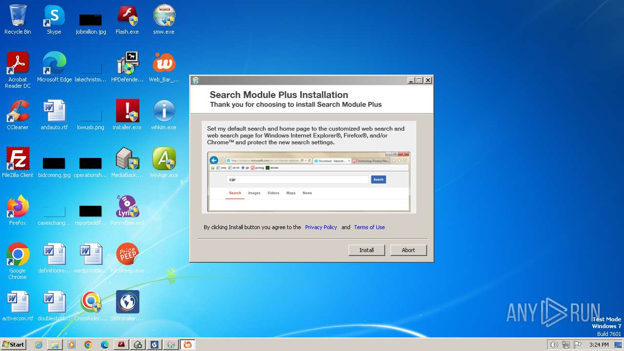
Task: Launch Internet Explorer from the taskbar
Action: [x=39, y=345]
